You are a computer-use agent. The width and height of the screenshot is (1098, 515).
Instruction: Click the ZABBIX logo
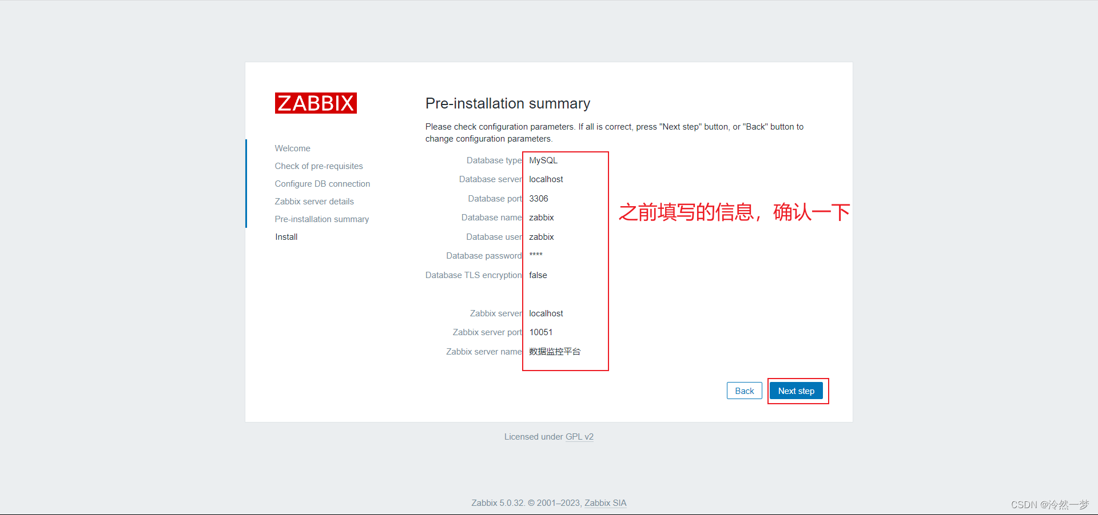[316, 103]
